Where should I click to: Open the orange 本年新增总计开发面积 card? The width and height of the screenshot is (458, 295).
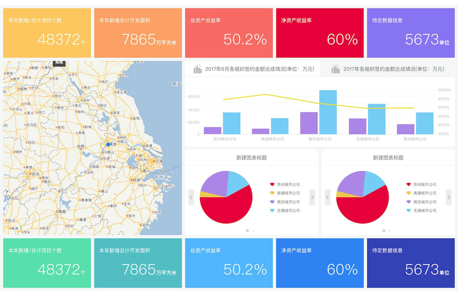[138, 33]
